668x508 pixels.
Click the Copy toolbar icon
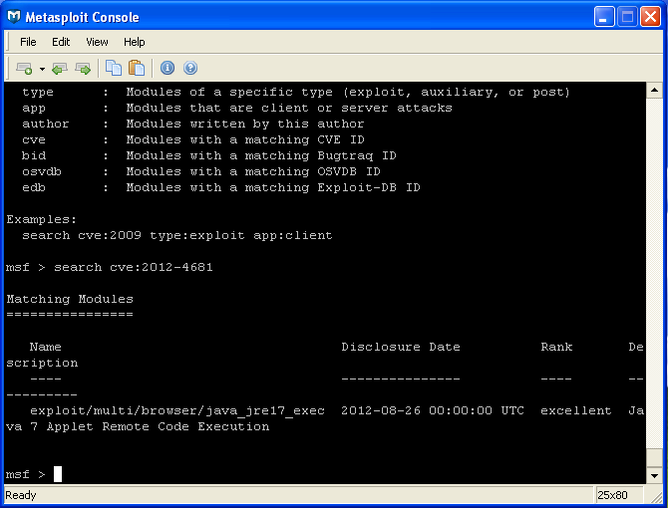point(114,68)
